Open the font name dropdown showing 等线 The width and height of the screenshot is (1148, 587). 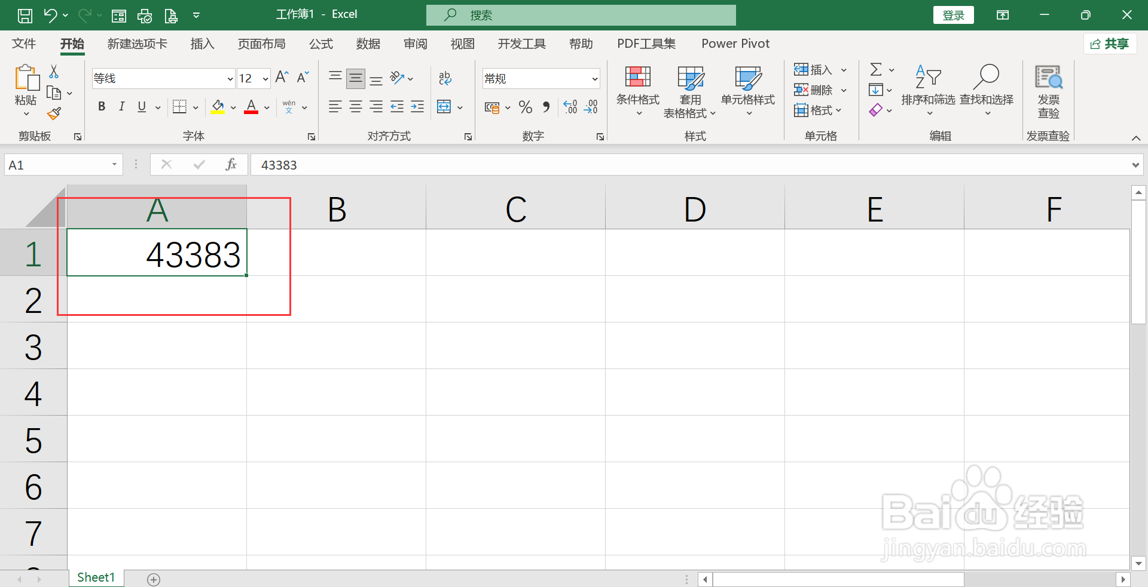click(230, 78)
